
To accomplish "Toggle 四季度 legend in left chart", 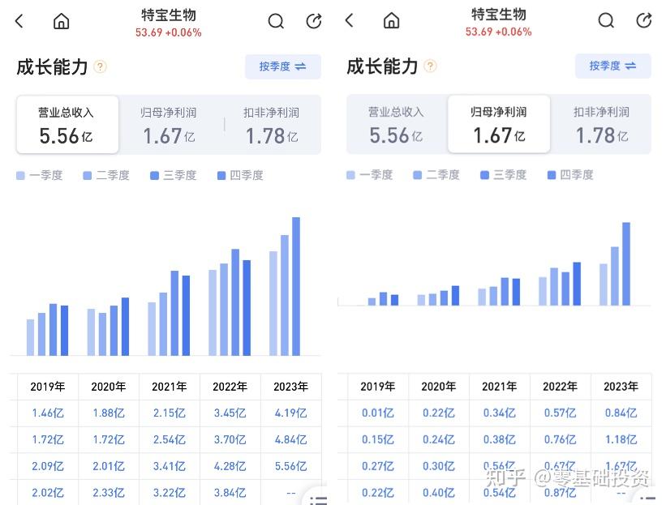I will (240, 175).
